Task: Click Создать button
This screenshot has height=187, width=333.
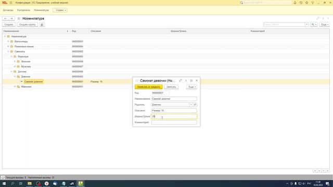Action: tap(9, 24)
